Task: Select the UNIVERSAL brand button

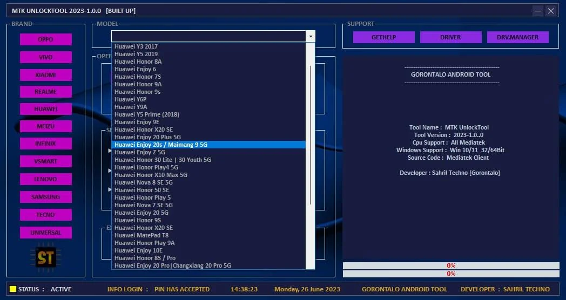Action: (46, 233)
